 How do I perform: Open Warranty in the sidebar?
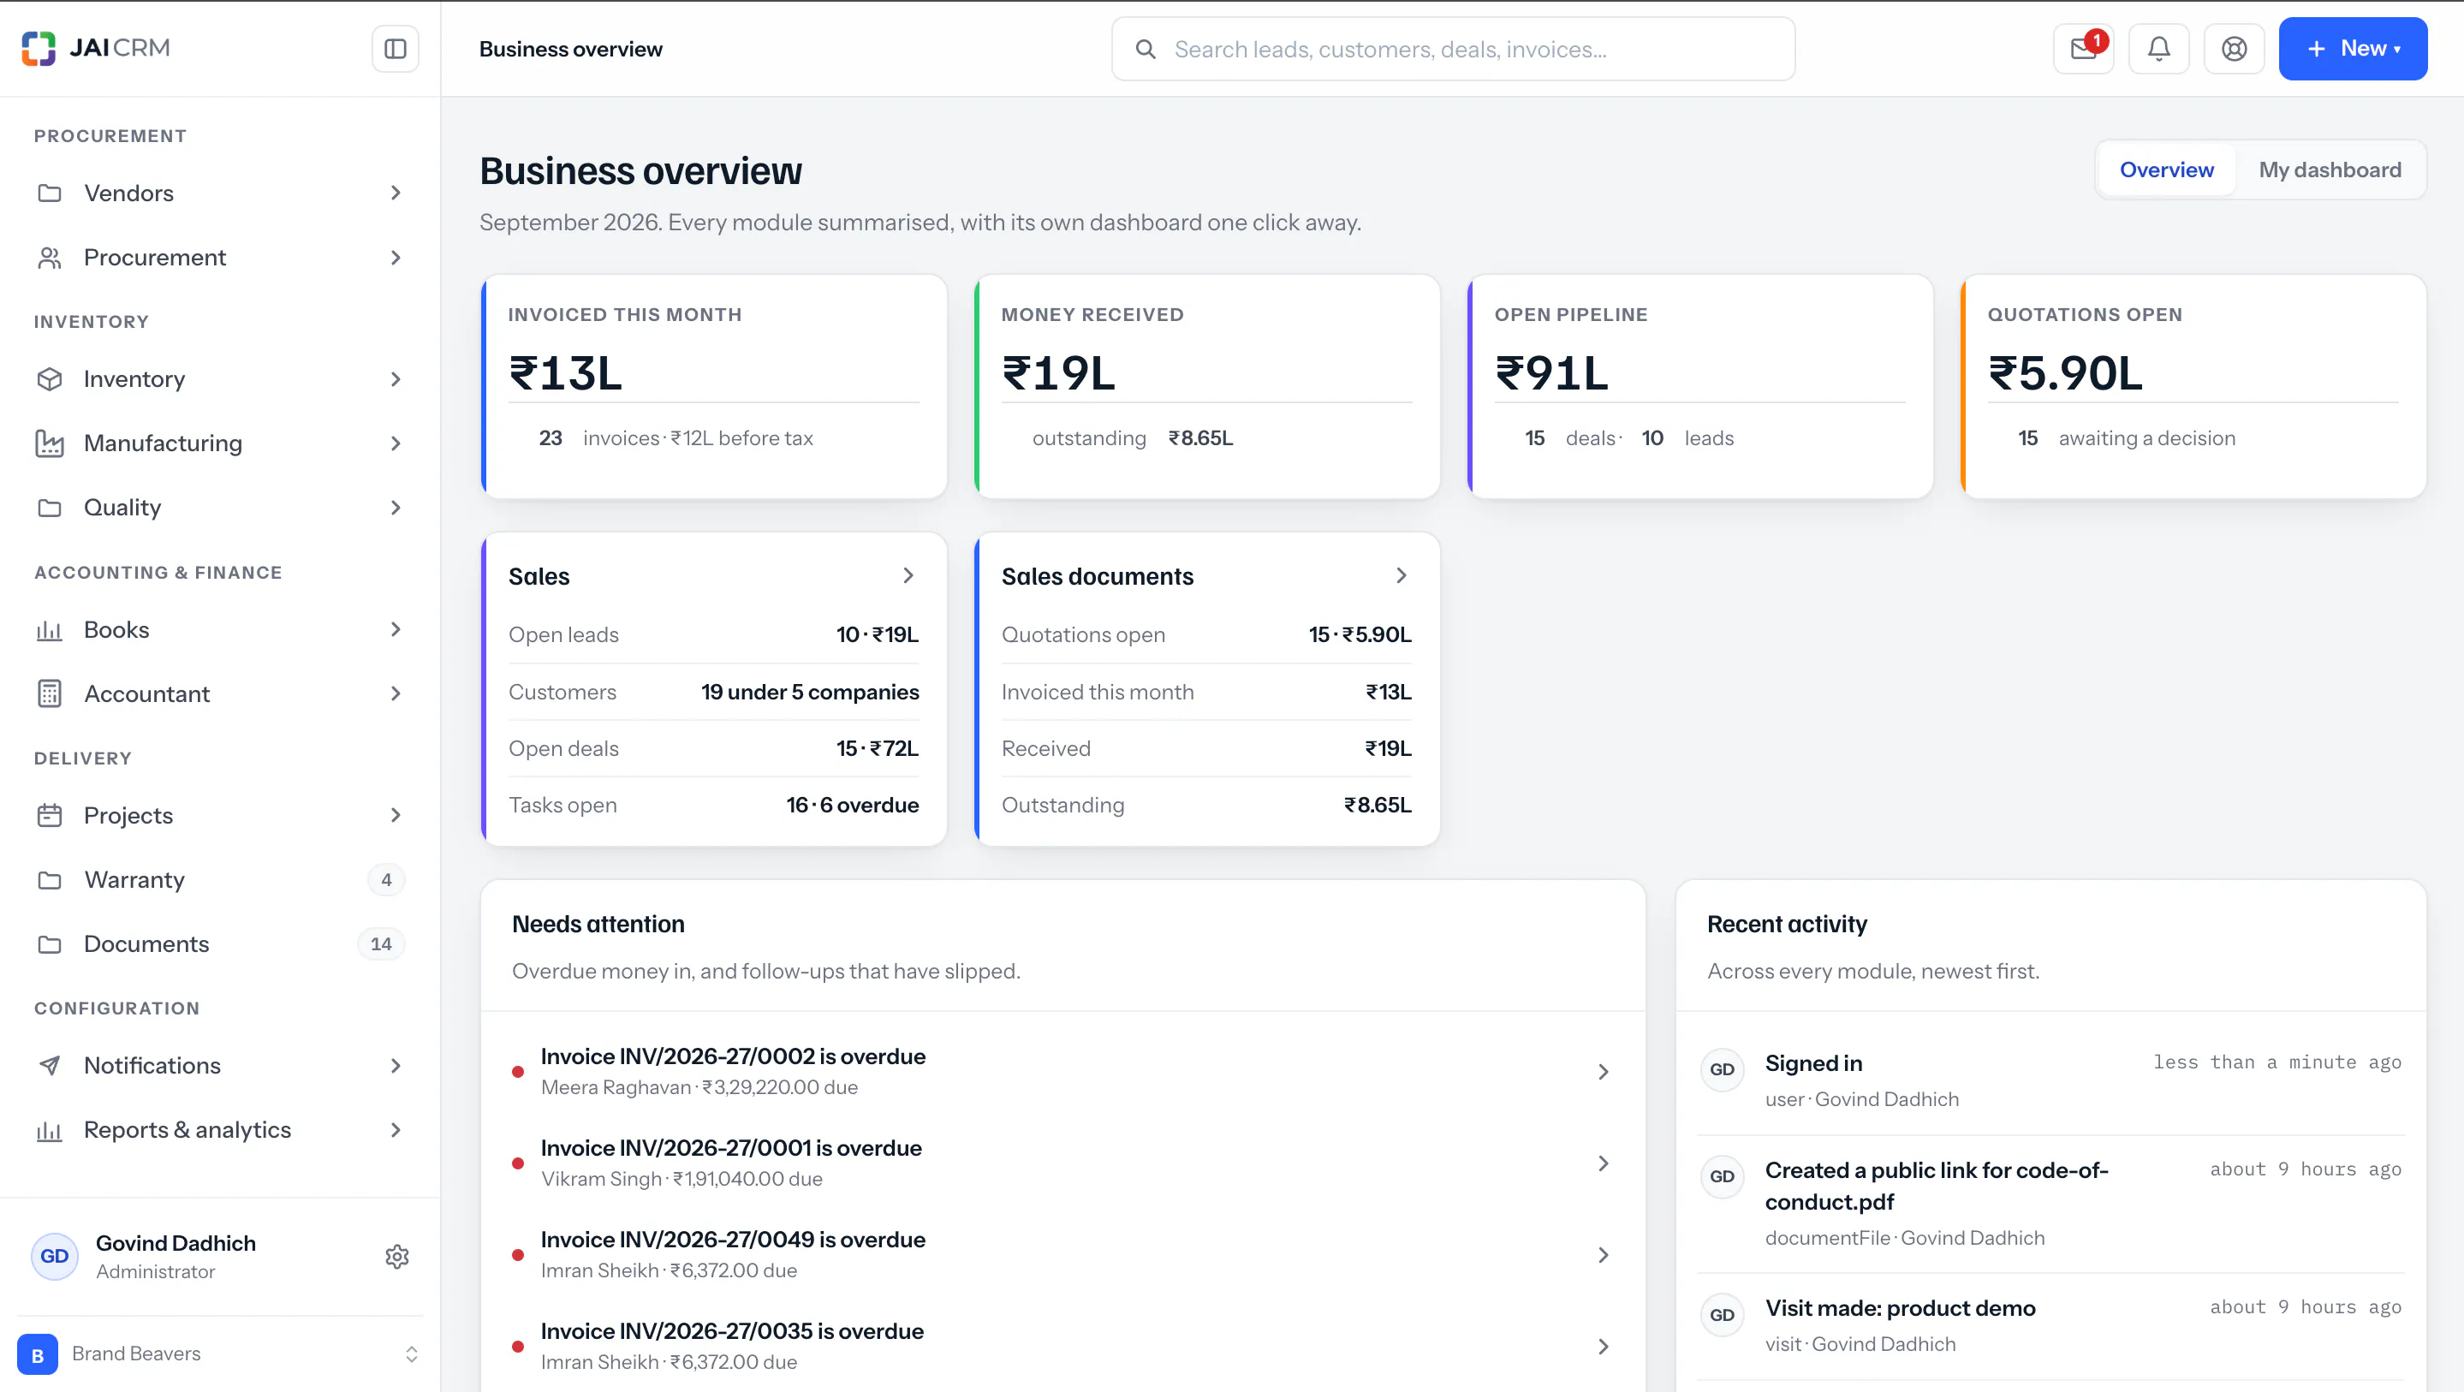pyautogui.click(x=220, y=879)
